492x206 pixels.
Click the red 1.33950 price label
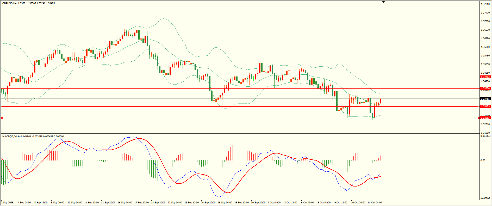click(x=485, y=88)
